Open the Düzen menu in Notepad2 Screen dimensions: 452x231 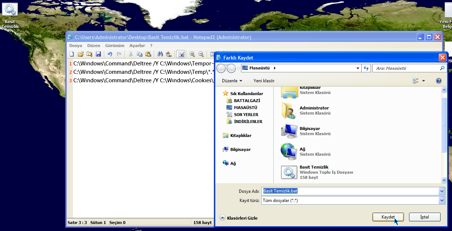(94, 46)
